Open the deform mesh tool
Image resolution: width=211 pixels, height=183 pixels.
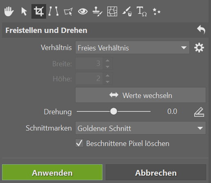coord(112,11)
